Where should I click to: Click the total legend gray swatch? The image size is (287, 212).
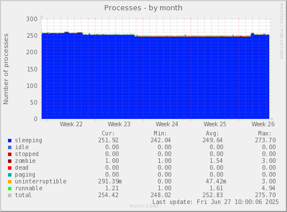10,195
